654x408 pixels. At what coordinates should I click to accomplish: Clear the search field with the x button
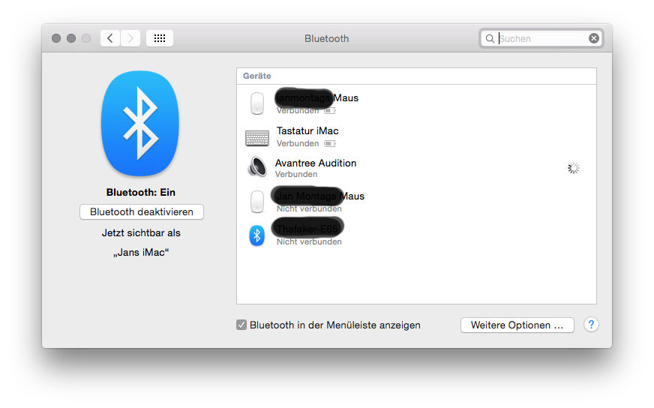tap(594, 38)
